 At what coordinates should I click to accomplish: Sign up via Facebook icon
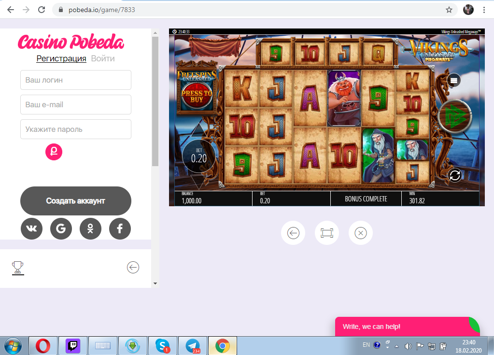(120, 228)
